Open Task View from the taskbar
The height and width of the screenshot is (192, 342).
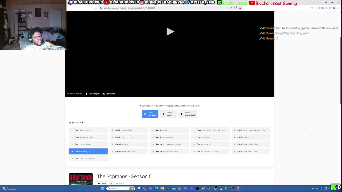(139, 189)
